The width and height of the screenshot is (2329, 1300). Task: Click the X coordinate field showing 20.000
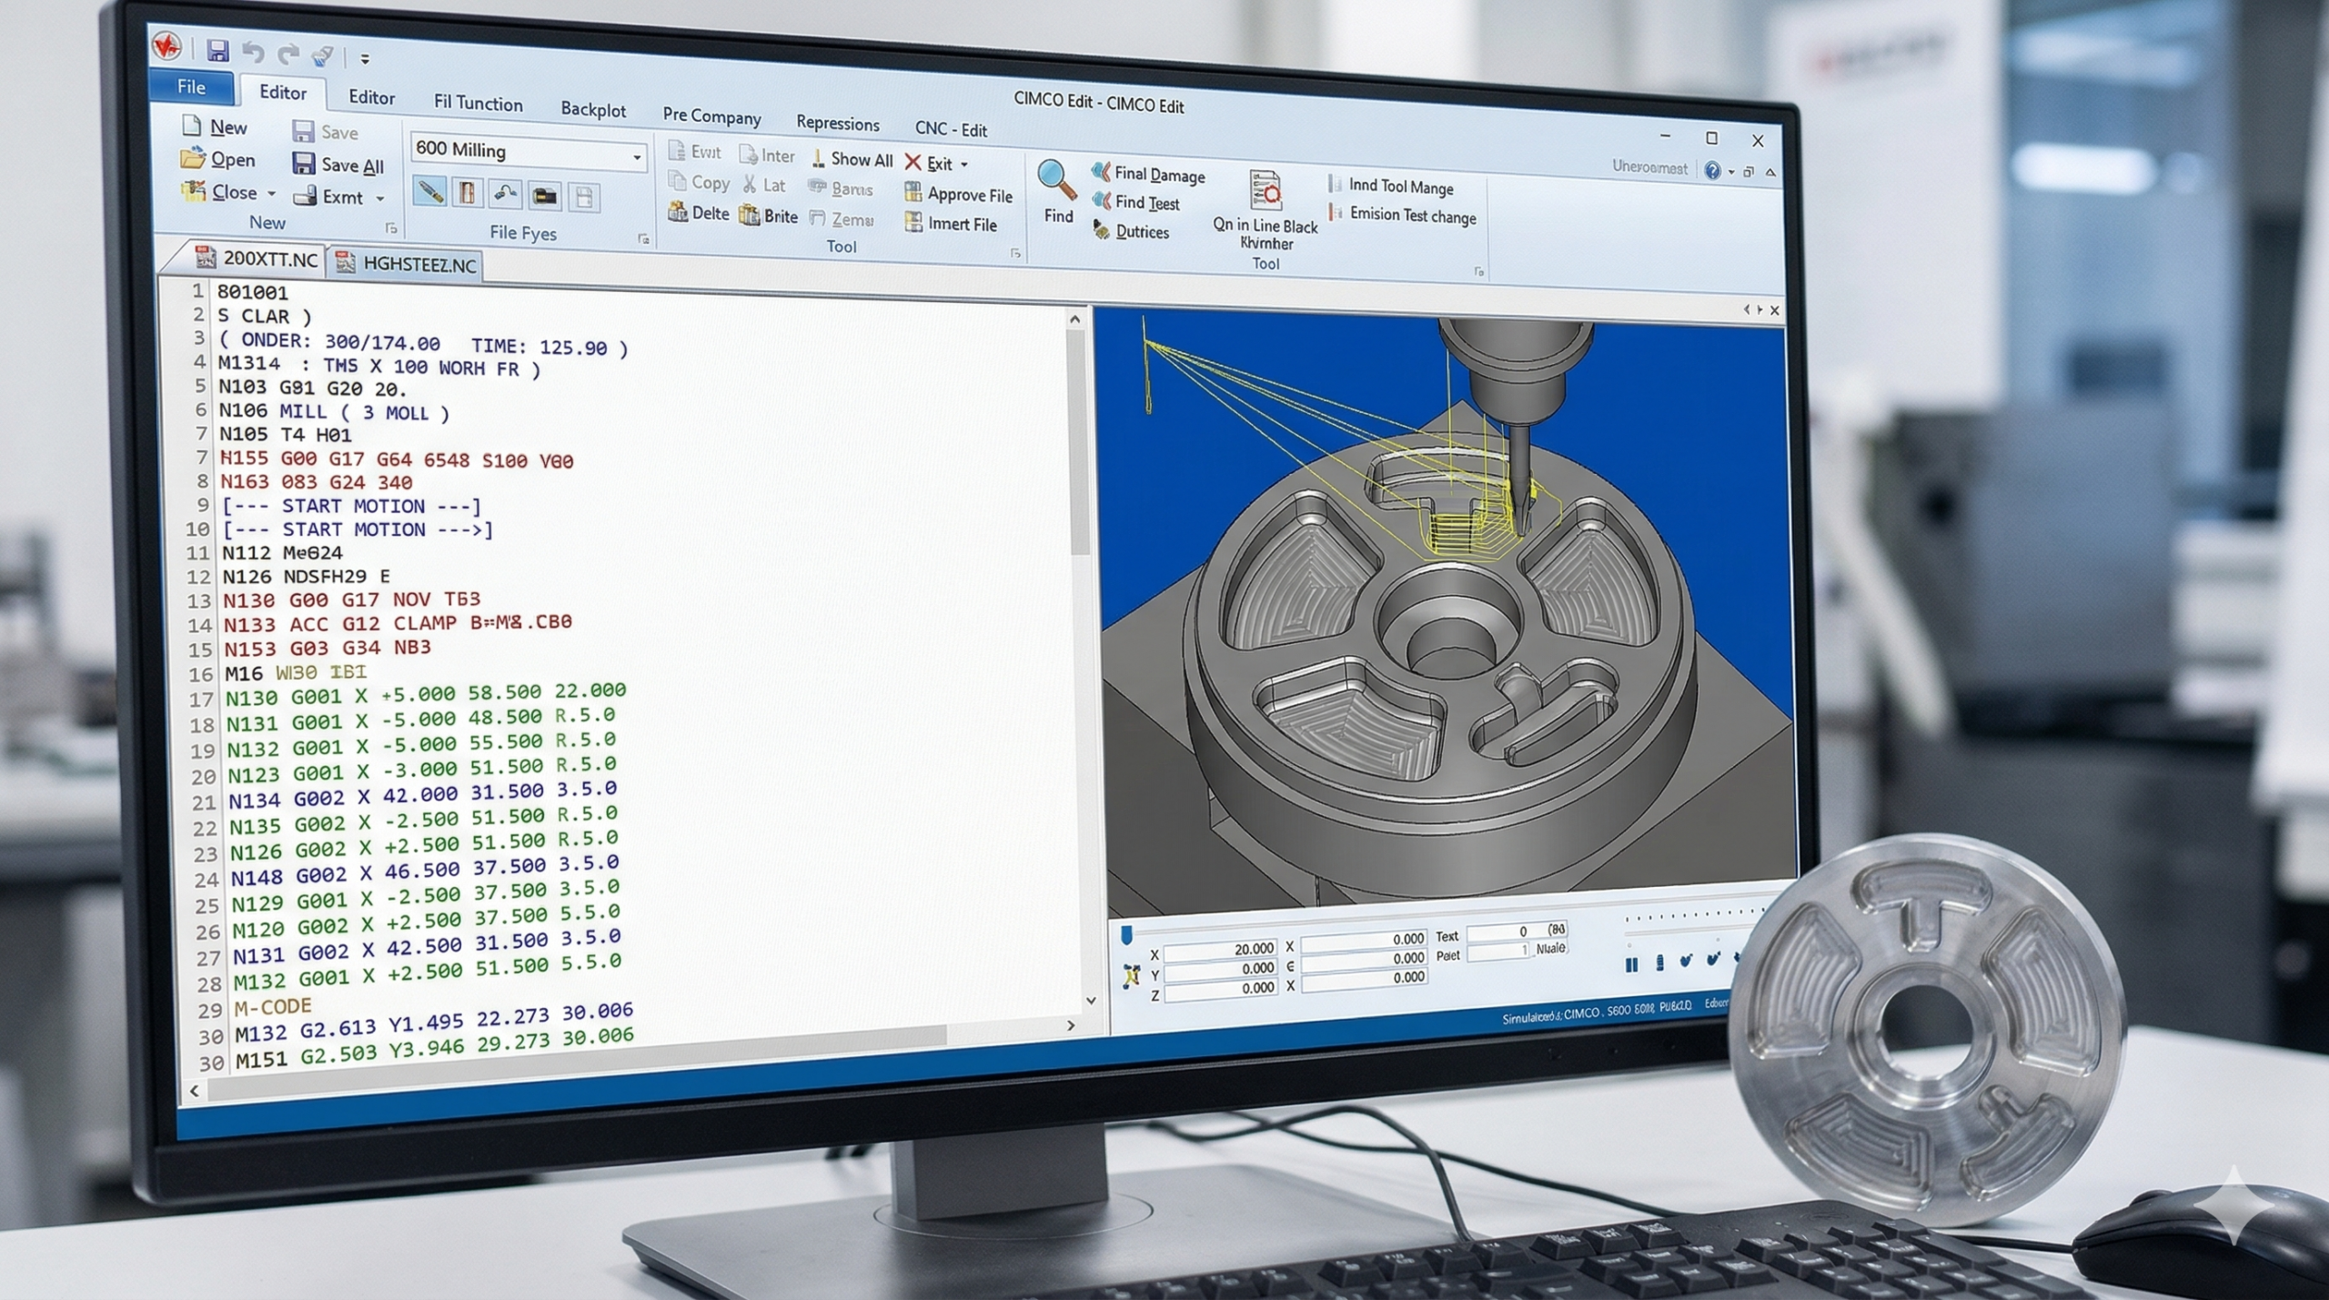pos(1221,950)
